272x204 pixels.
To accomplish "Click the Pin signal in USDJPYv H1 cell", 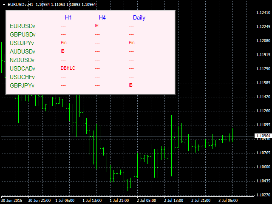I will click(64, 42).
